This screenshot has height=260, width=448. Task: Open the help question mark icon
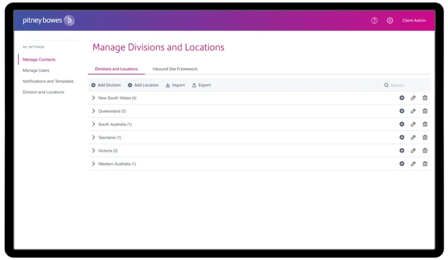pos(374,20)
